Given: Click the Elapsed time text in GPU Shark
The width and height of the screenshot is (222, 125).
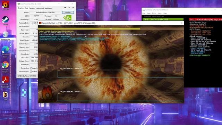Looking at the screenshot, I should click(x=154, y=17).
